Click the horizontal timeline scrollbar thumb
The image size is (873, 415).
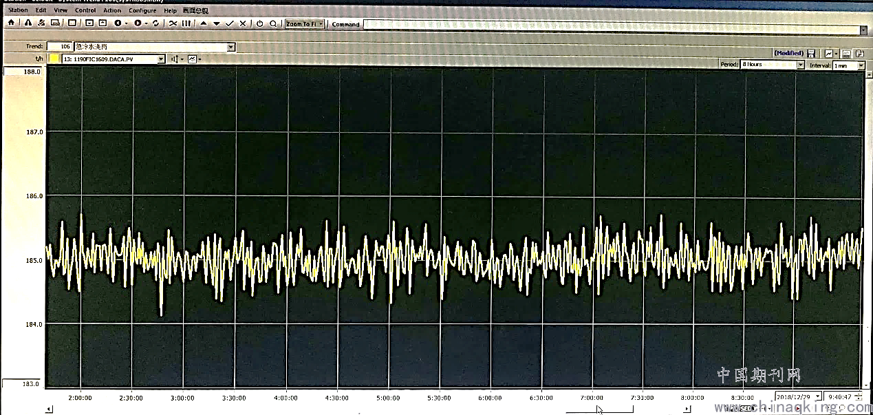click(599, 409)
